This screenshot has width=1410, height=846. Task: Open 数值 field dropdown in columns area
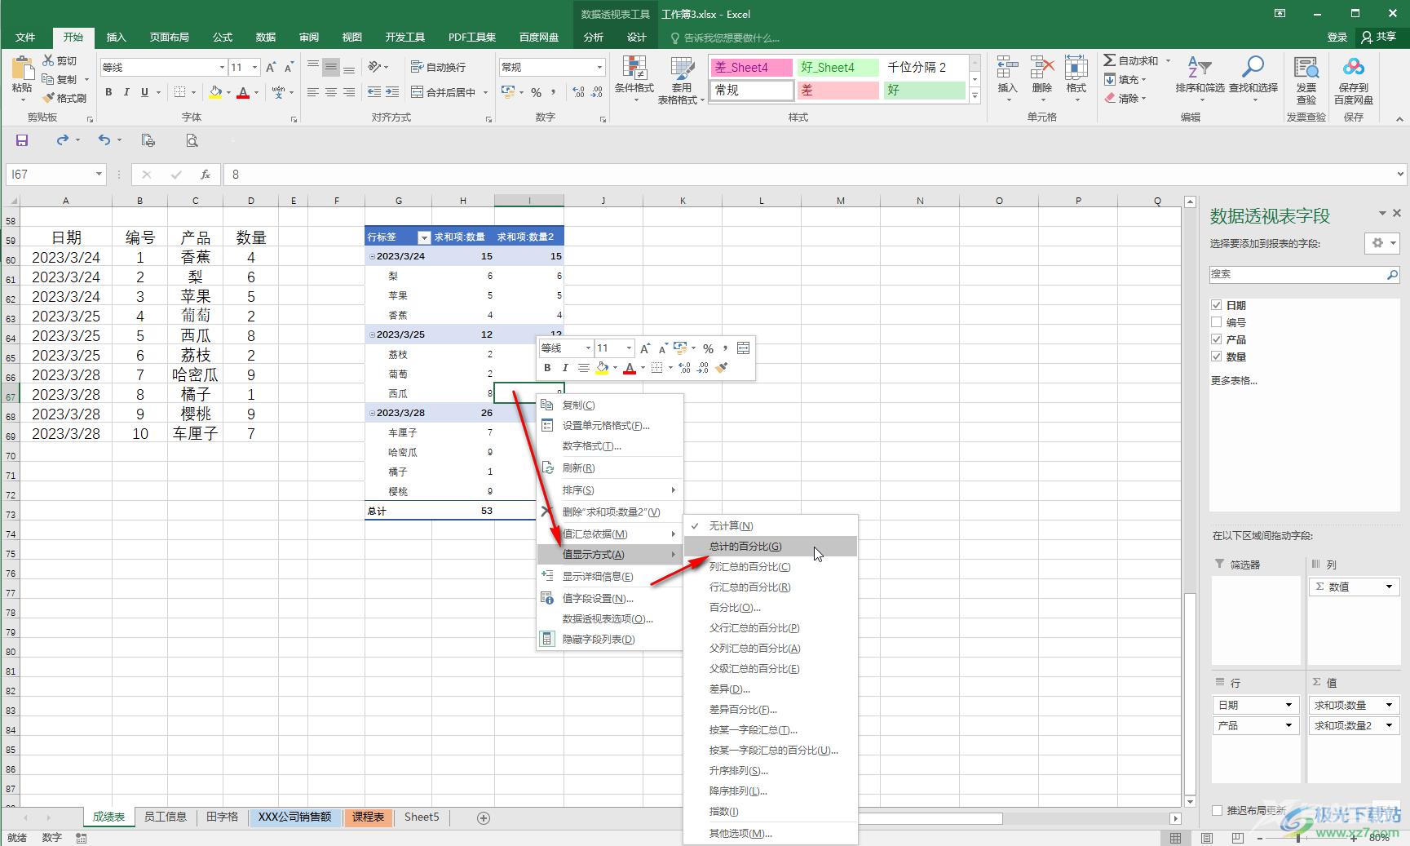tap(1390, 587)
